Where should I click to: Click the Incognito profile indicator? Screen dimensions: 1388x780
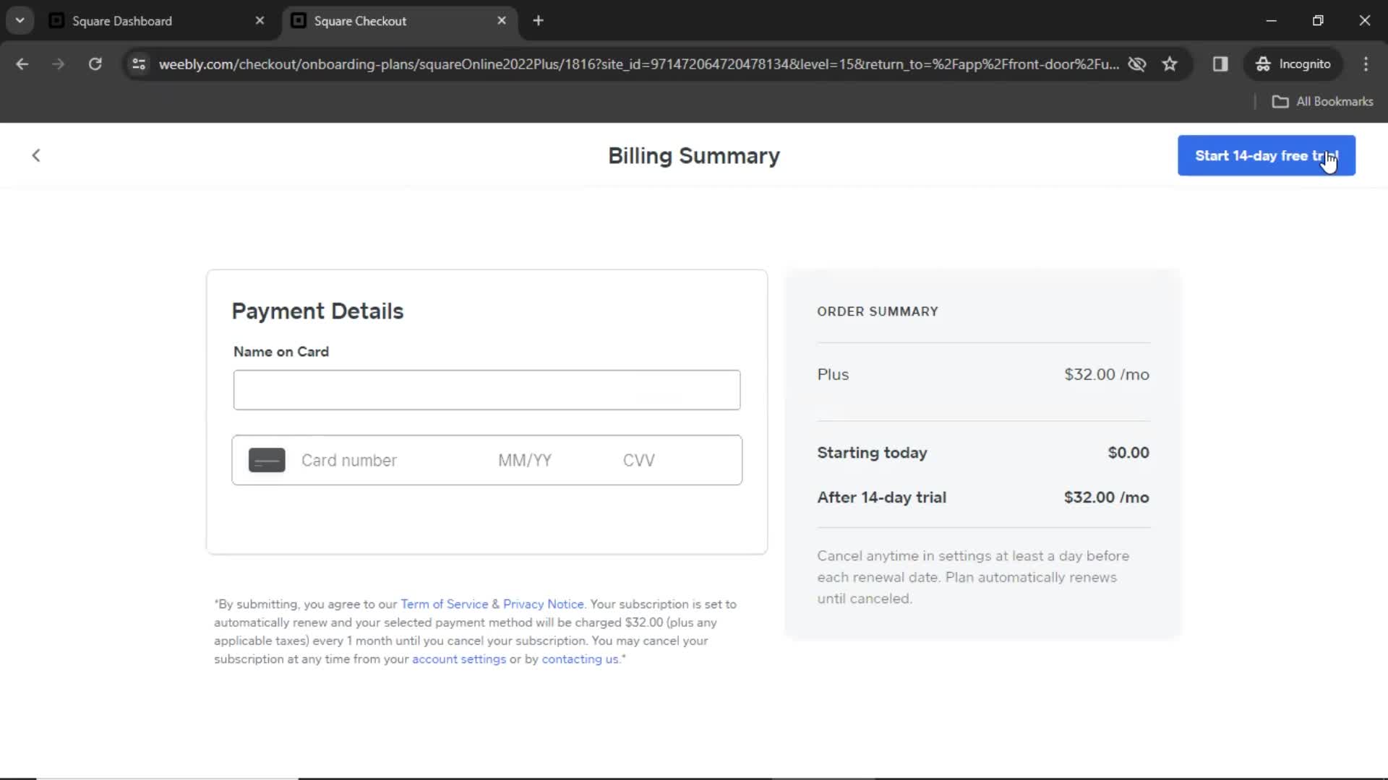pyautogui.click(x=1293, y=64)
